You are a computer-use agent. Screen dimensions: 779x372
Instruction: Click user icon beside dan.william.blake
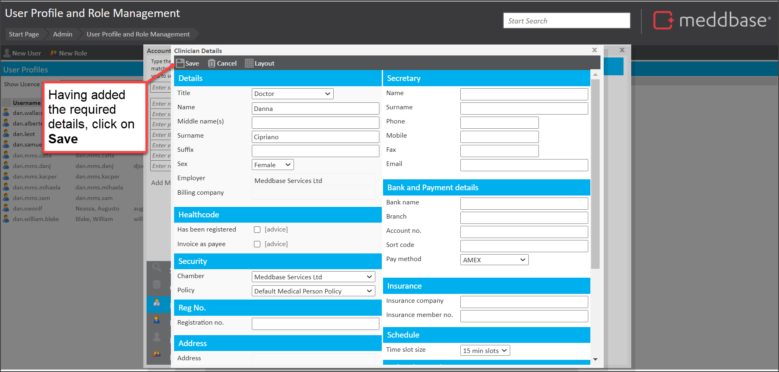6,219
